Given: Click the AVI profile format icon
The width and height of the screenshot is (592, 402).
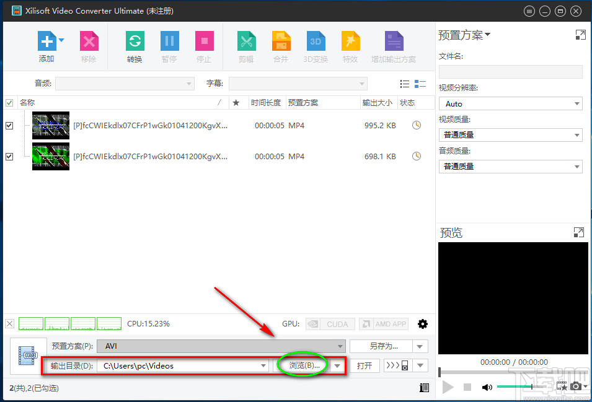Looking at the screenshot, I should (29, 356).
